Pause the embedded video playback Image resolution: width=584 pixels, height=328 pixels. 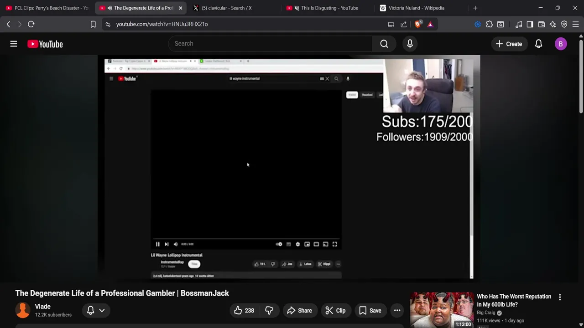pos(158,244)
